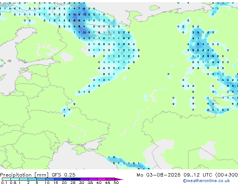This screenshot has height=184, width=238.
Task: Click the 'Precipitation [mm]' title text
Action: point(24,175)
